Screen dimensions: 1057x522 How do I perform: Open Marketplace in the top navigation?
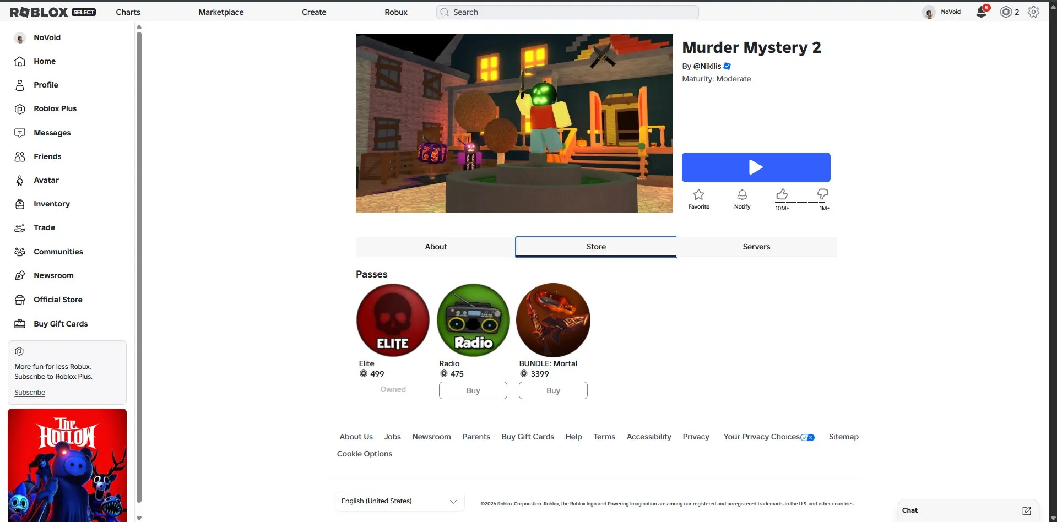pyautogui.click(x=221, y=12)
